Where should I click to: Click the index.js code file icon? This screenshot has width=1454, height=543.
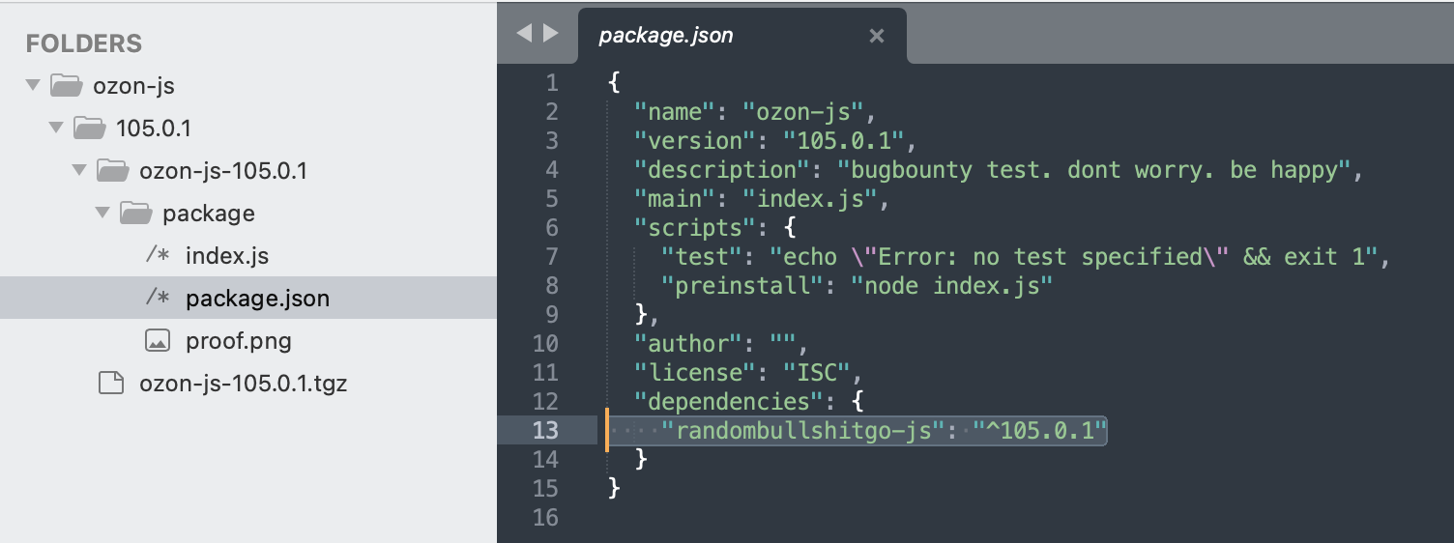coord(158,256)
